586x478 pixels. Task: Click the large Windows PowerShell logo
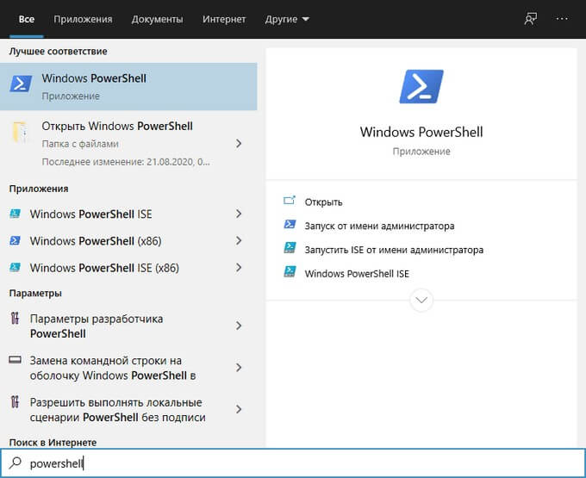coord(421,88)
